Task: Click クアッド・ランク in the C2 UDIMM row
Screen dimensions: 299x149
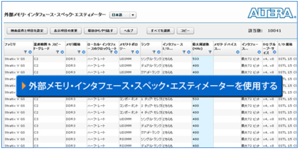Action: point(150,72)
